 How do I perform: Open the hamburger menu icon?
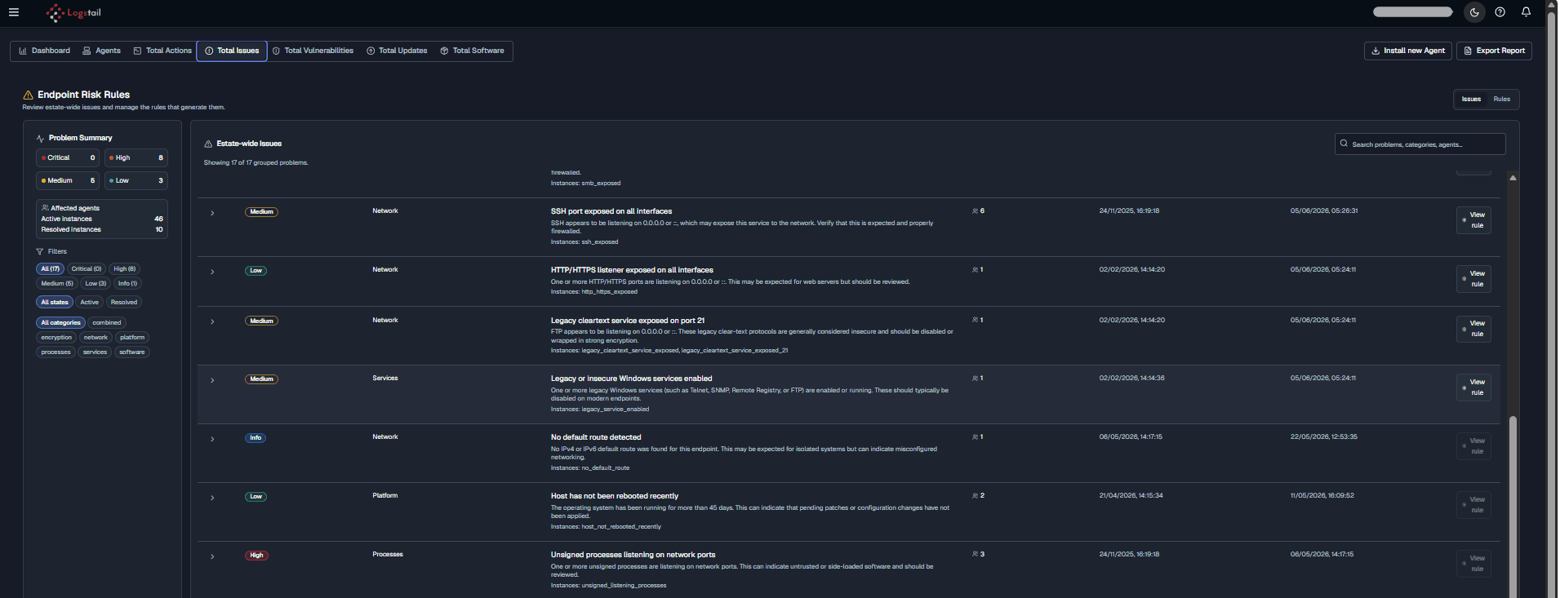pos(14,12)
